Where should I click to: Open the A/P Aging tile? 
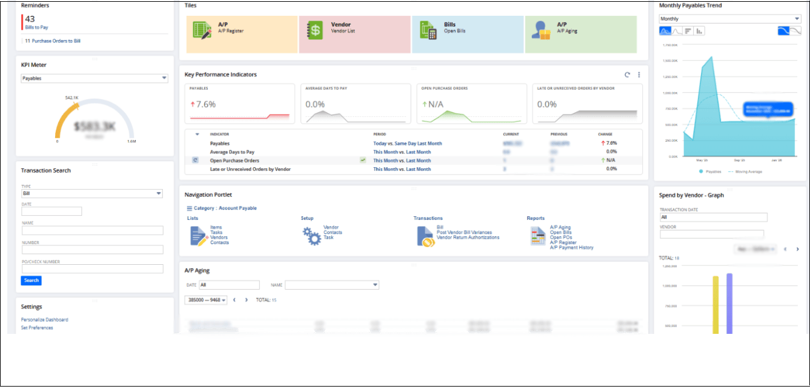click(581, 35)
